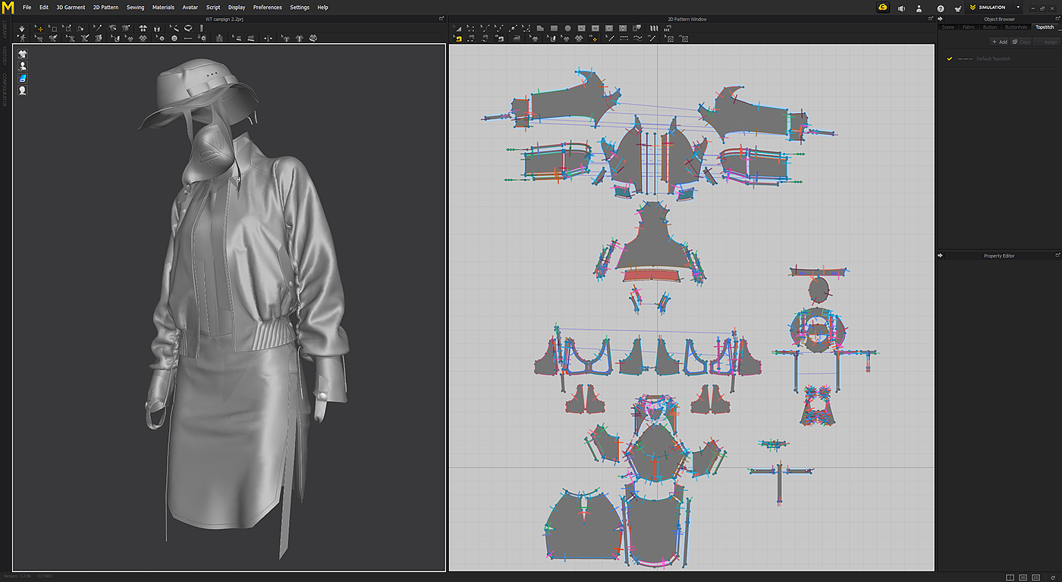Collapse Property Editor with arrow icon
This screenshot has width=1062, height=582.
coord(941,255)
